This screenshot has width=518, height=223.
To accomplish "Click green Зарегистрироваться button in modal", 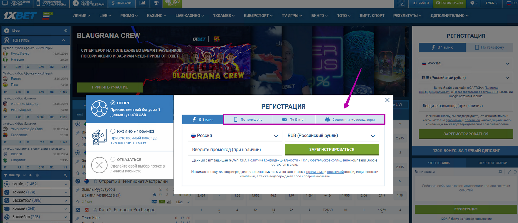I will pos(332,150).
